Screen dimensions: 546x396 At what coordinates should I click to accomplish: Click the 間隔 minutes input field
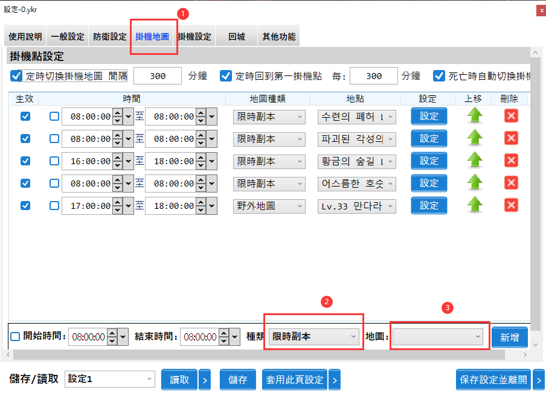pyautogui.click(x=158, y=76)
